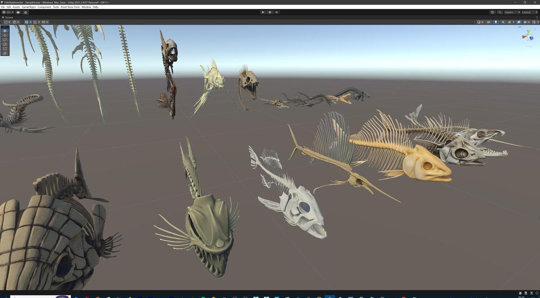Screen dimensions: 540x298
Task: Switch to the Scene tab
Action: point(9,17)
